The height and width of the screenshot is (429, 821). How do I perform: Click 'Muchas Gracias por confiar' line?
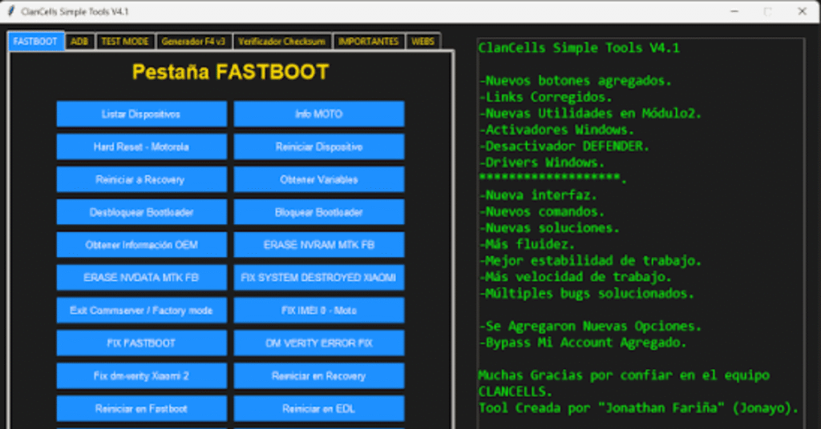click(624, 375)
